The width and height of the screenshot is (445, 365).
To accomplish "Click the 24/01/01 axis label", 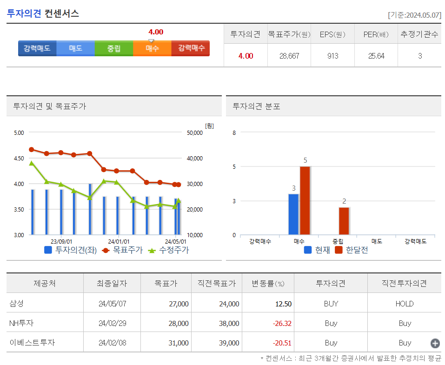I will pos(119,241).
